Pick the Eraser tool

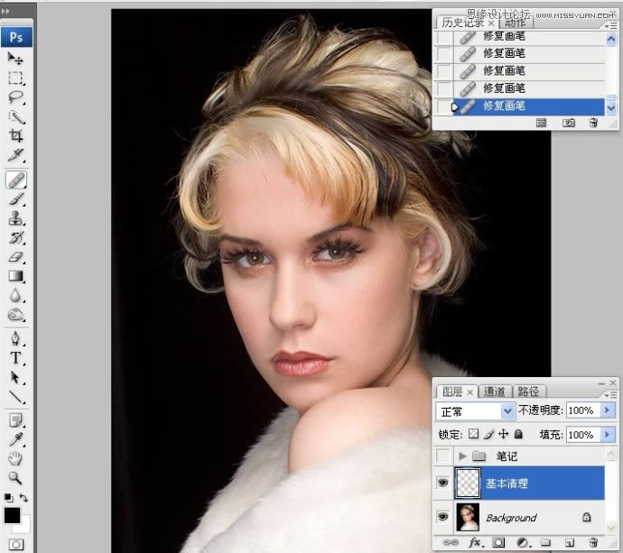(16, 257)
